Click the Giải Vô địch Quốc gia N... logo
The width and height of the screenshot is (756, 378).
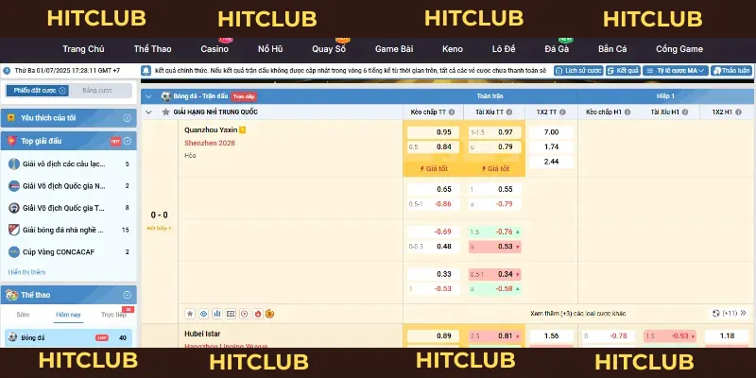[x=14, y=186]
